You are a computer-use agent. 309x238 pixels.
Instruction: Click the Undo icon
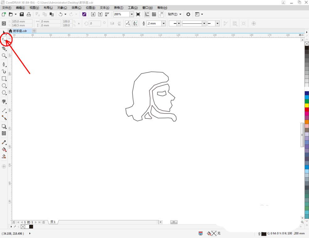click(61, 14)
